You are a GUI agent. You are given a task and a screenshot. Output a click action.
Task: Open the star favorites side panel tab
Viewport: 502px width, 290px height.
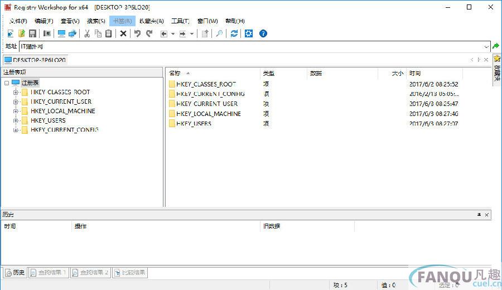(497, 70)
